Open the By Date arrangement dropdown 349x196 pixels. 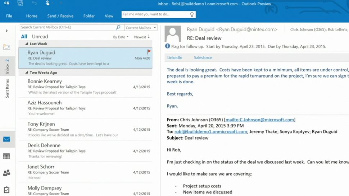click(121, 37)
